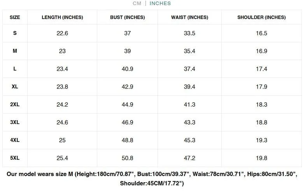Click the model size note text
Screen dimensions: 305x195
(x=152, y=178)
